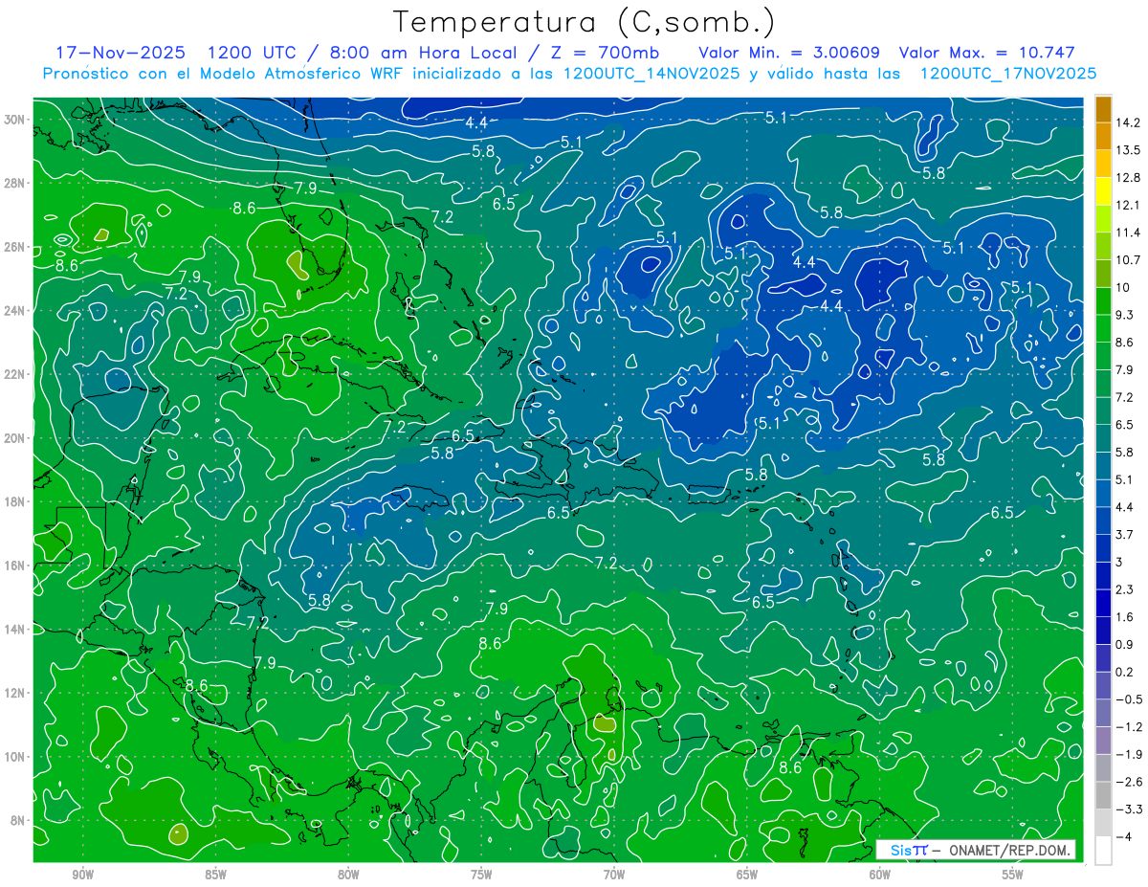Click the '12N' latitude axis label
The width and height of the screenshot is (1148, 887).
point(16,693)
